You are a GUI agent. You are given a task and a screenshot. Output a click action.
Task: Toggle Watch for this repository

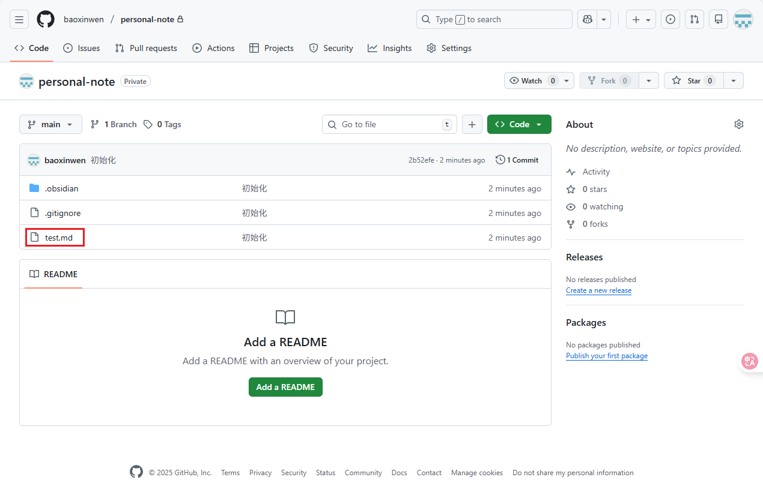[532, 80]
